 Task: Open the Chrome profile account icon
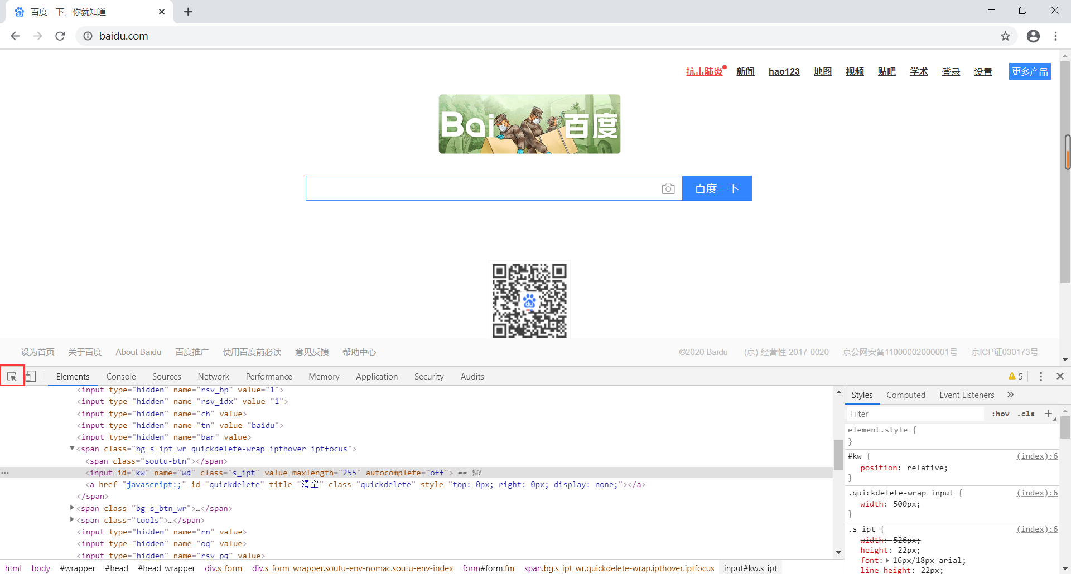(1033, 36)
